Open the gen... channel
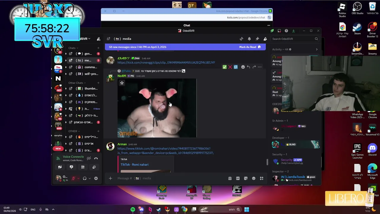Image resolution: width=380 pixels, height=214 pixels. point(84,54)
